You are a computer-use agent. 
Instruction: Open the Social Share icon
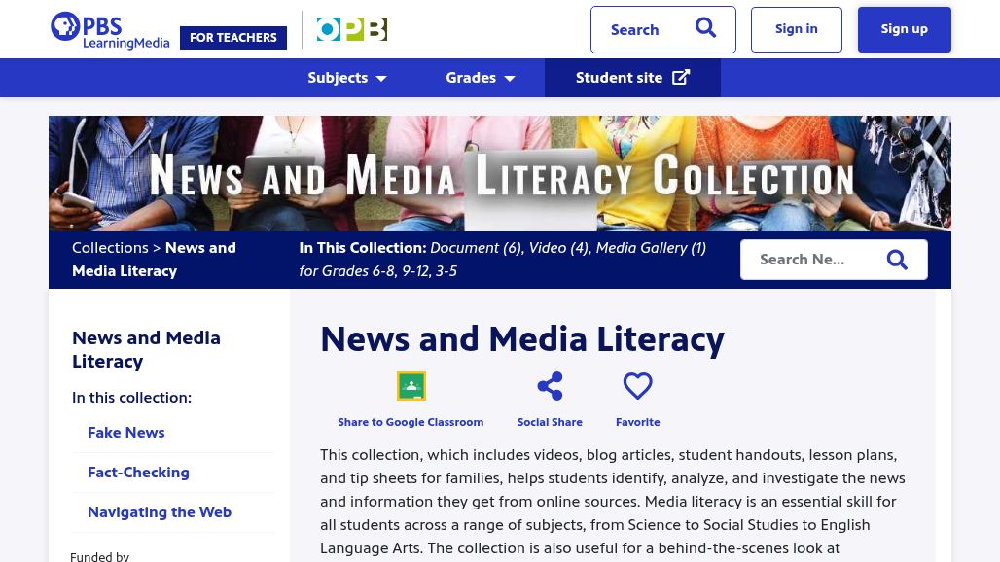(550, 386)
